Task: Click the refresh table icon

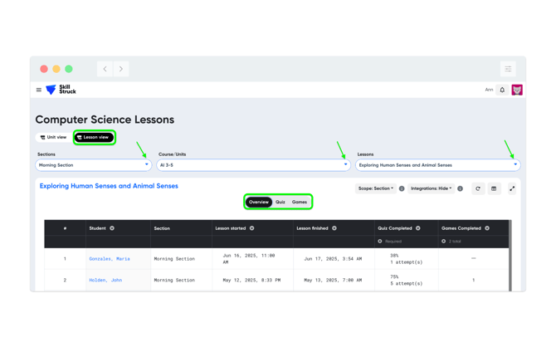Action: click(x=478, y=188)
